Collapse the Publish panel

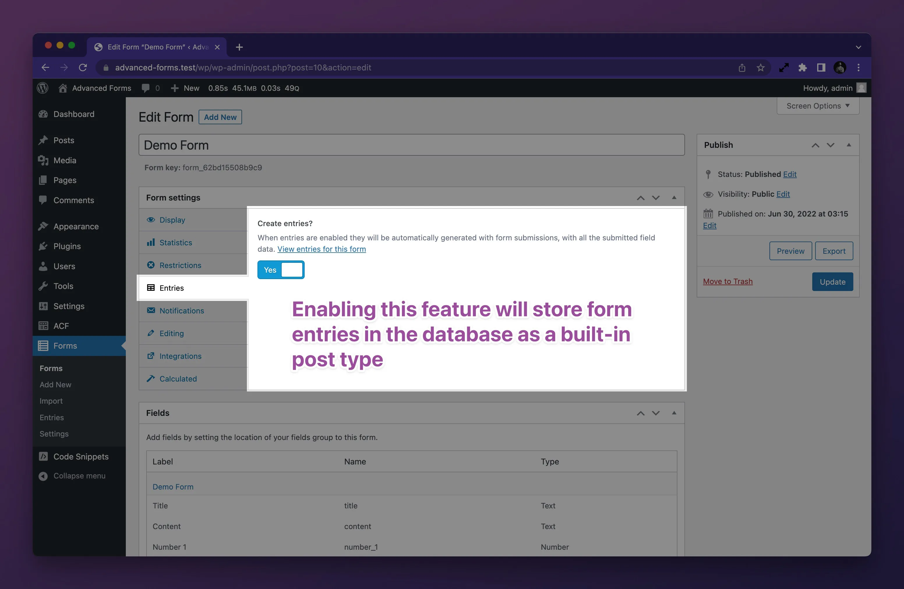[x=849, y=145]
